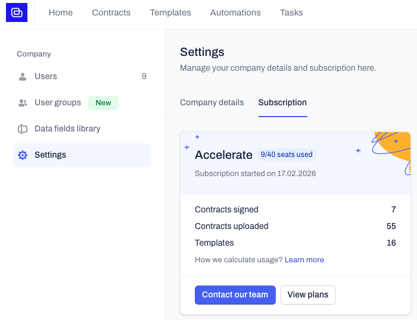This screenshot has width=417, height=320.
Task: Click the Settings gear icon
Action: [23, 155]
